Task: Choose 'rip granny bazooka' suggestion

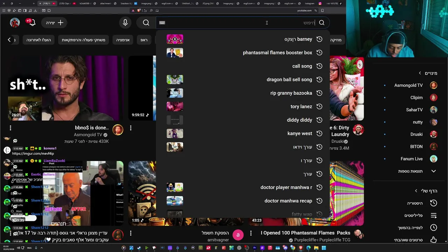Action: click(243, 93)
